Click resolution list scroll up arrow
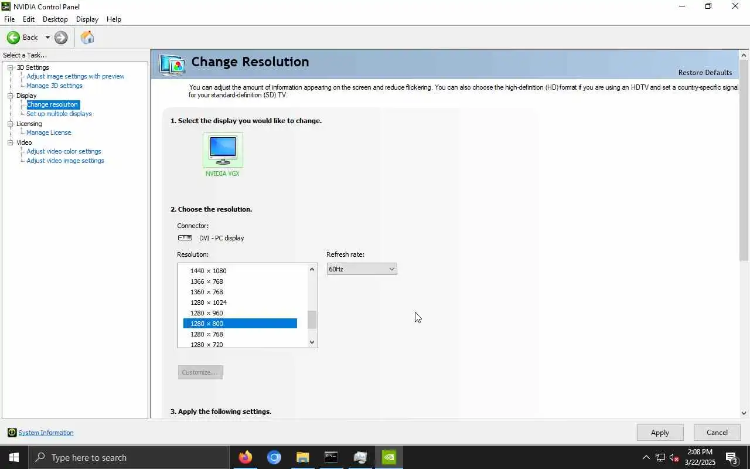750x469 pixels. (312, 269)
